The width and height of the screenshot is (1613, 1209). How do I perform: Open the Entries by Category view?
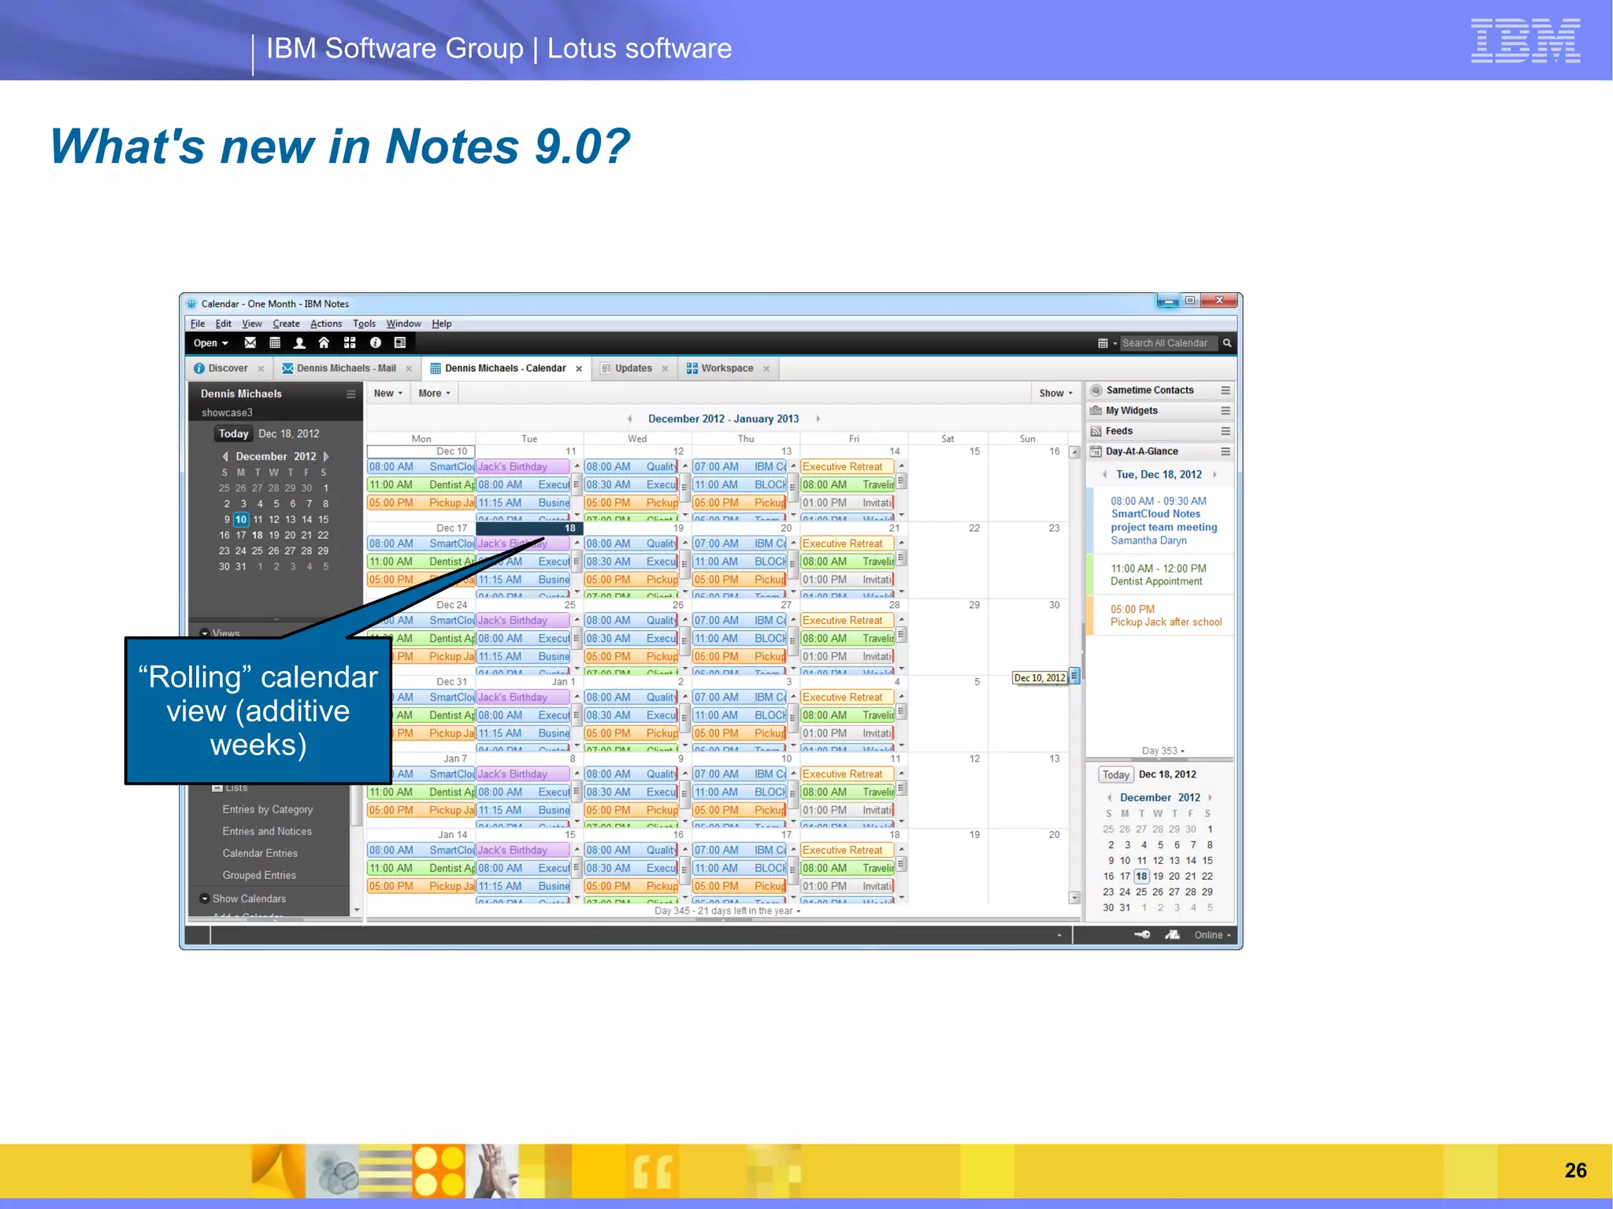268,810
